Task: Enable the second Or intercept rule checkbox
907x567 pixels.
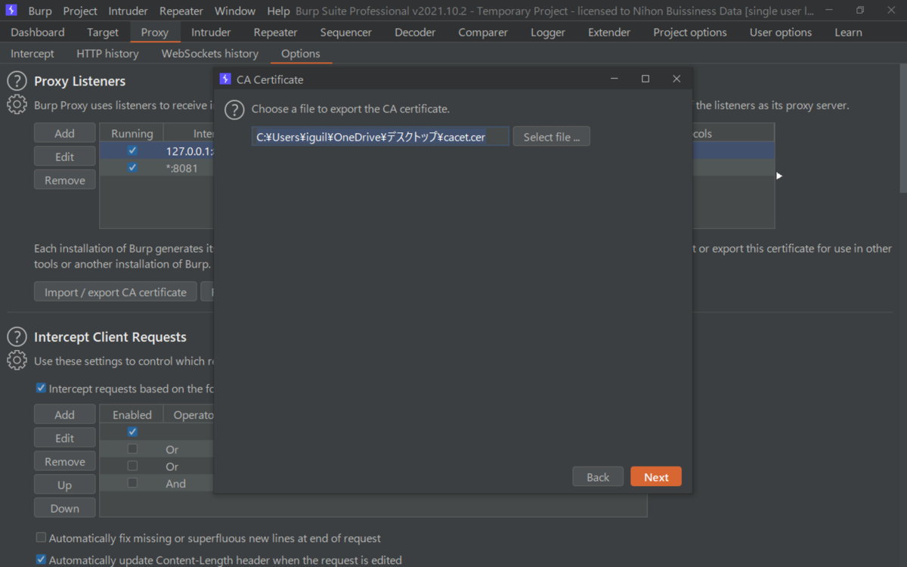Action: pos(132,466)
